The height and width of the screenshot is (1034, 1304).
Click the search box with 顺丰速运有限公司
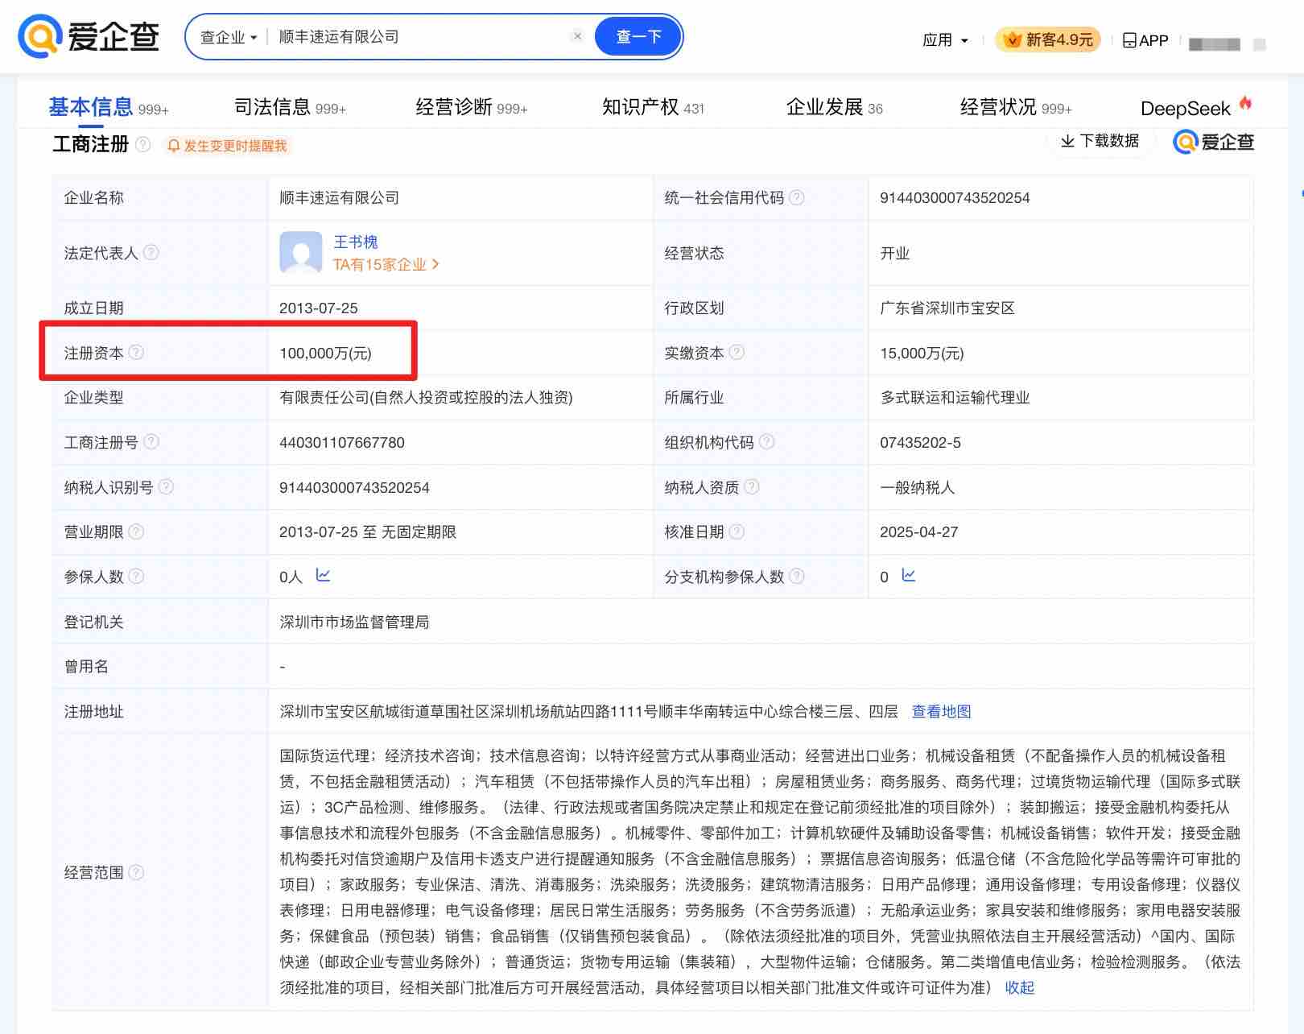[x=419, y=37]
